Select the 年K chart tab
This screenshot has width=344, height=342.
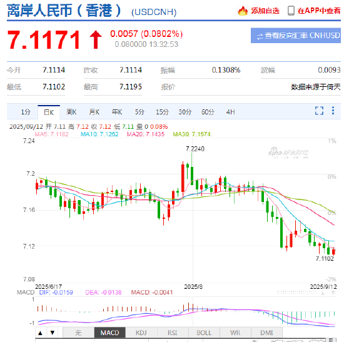coord(117,112)
